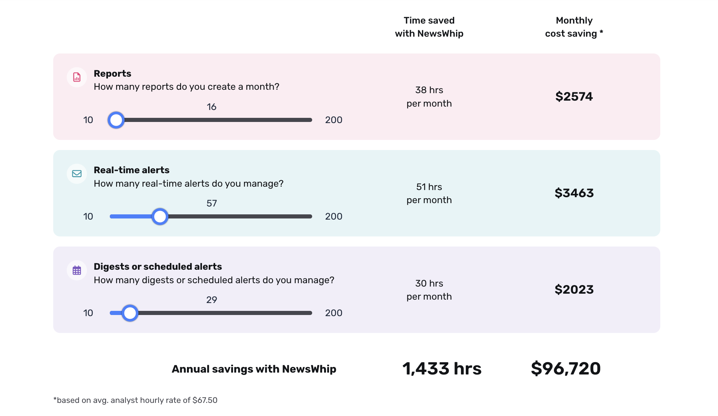The width and height of the screenshot is (718, 416).
Task: Click the $2574 Reports monthly saving
Action: click(574, 96)
